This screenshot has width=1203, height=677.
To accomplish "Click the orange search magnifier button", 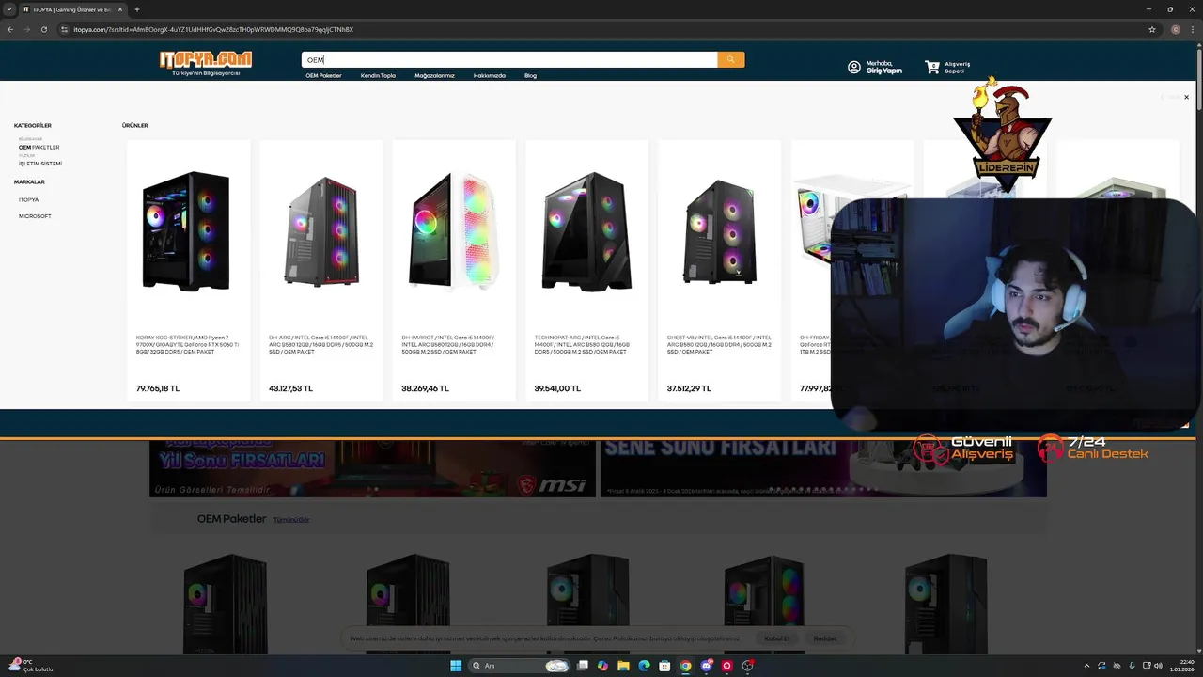I will point(730,59).
